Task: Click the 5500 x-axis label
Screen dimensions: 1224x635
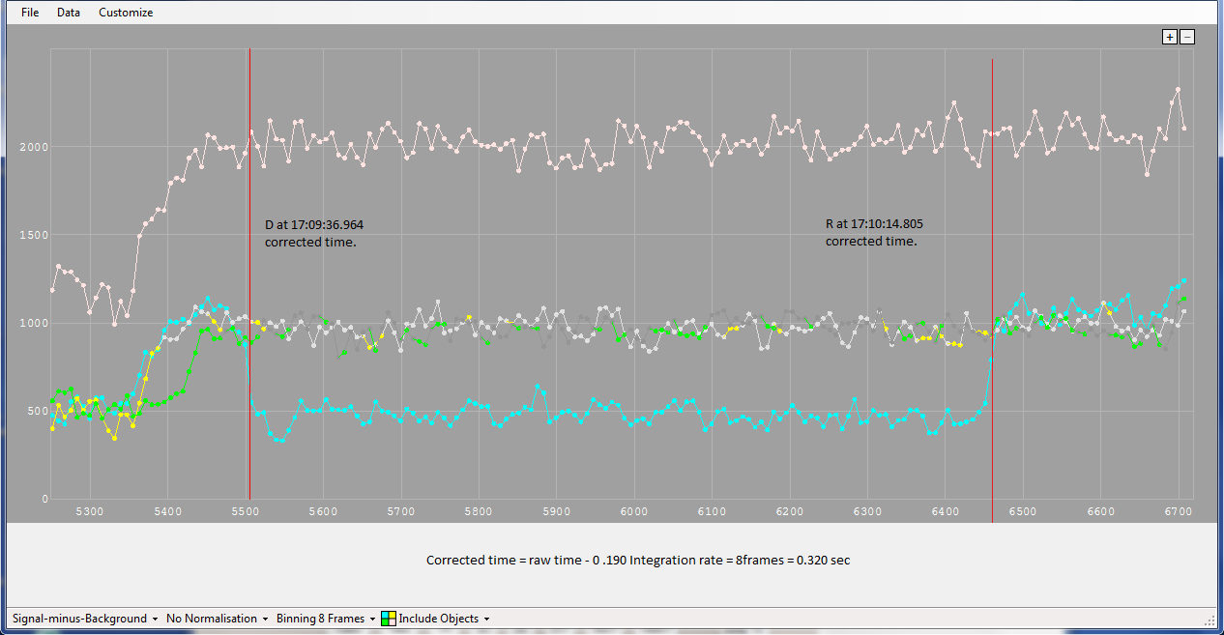Action: [x=246, y=510]
